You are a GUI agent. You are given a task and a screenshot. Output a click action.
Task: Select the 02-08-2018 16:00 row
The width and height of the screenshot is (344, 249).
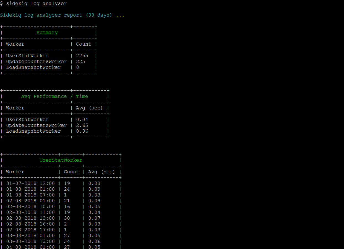61,224
